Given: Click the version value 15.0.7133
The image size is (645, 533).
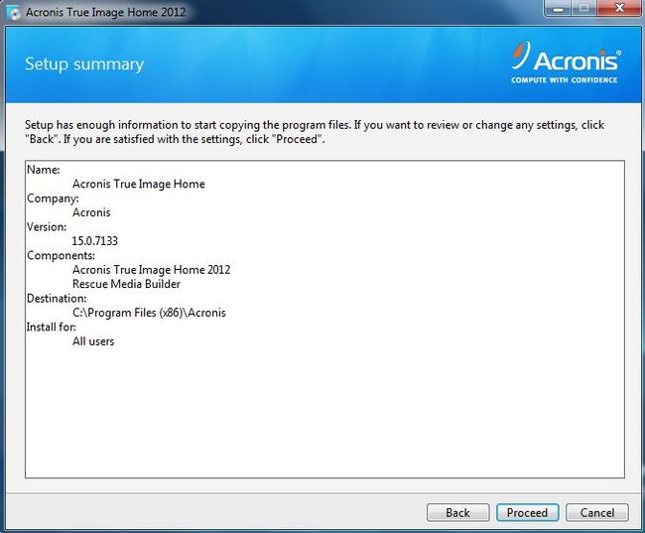Looking at the screenshot, I should tap(95, 241).
